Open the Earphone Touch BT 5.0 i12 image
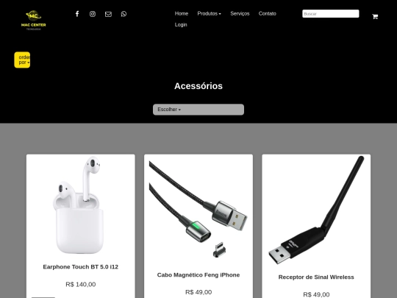Image resolution: width=397 pixels, height=298 pixels. tap(81, 205)
